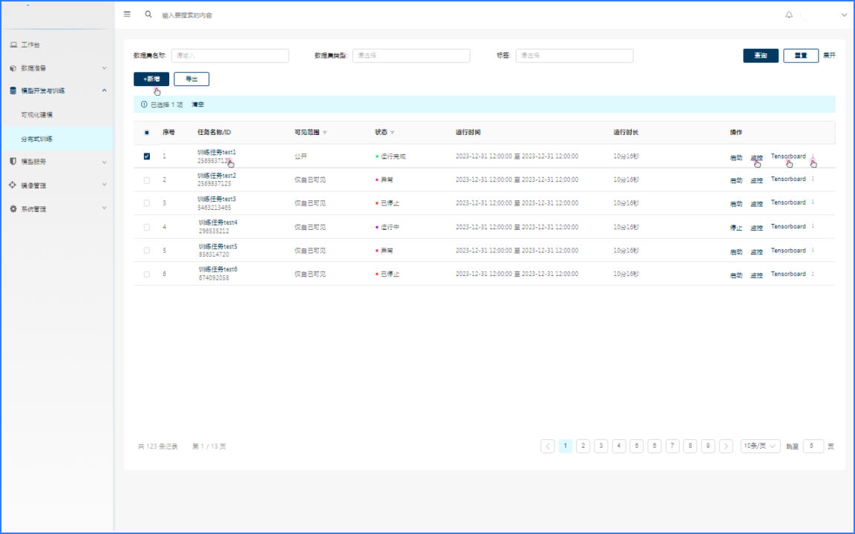Open more actions (⋮) for 训练任务test4
Screen dimensions: 855x534
[813, 227]
